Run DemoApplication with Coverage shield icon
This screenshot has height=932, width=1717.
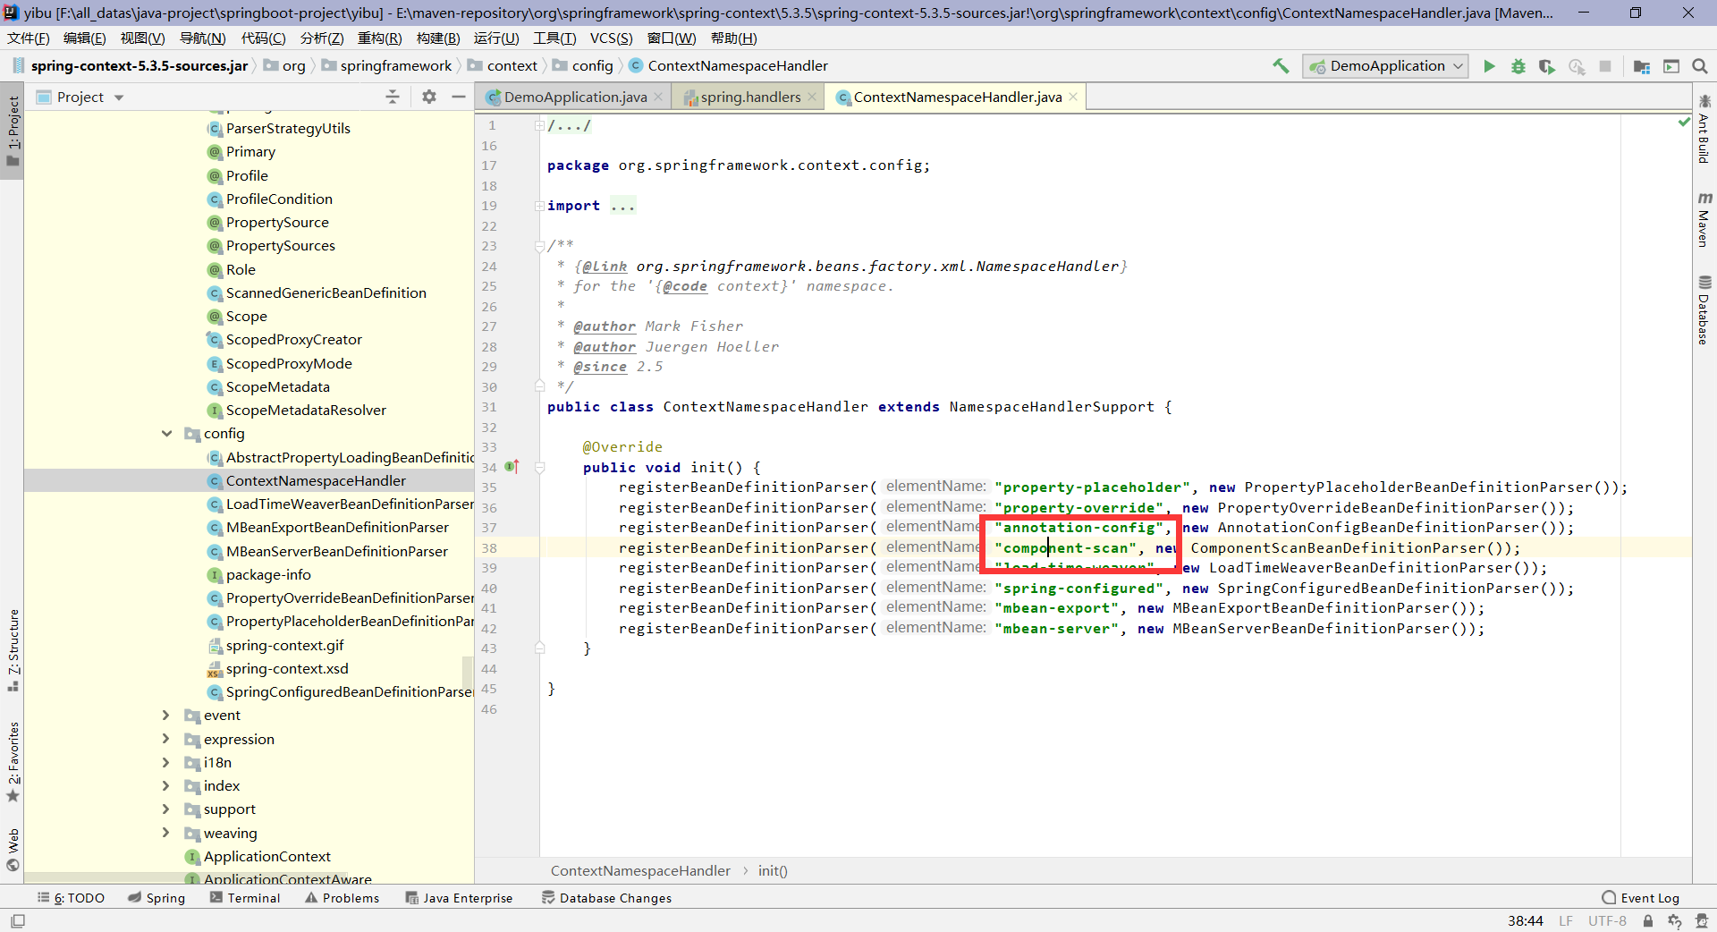pyautogui.click(x=1547, y=66)
